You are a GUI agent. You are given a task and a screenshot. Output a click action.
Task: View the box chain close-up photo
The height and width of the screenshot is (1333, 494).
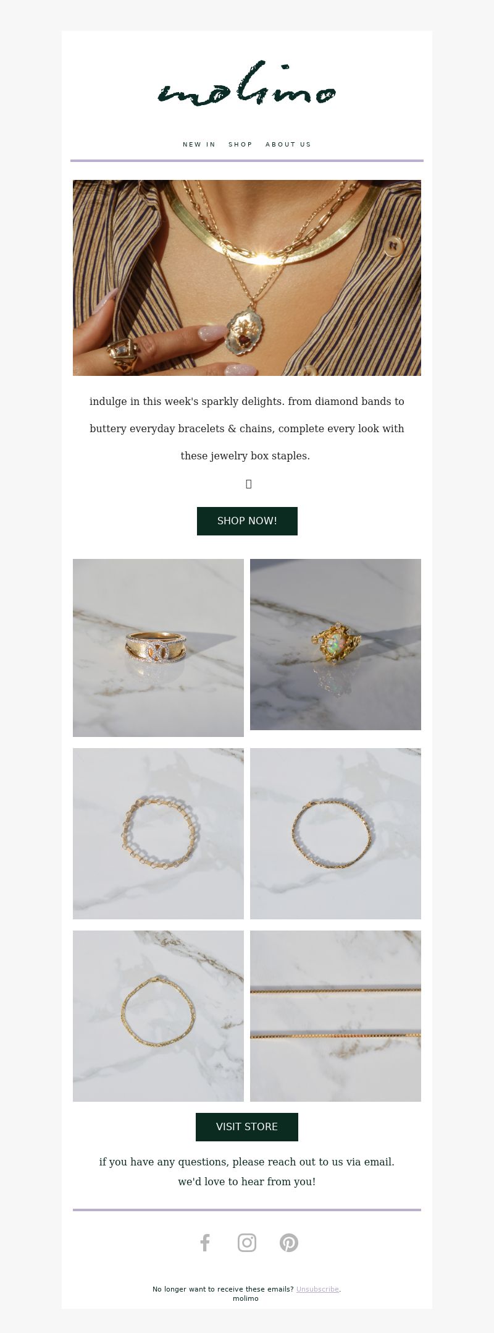(335, 1016)
